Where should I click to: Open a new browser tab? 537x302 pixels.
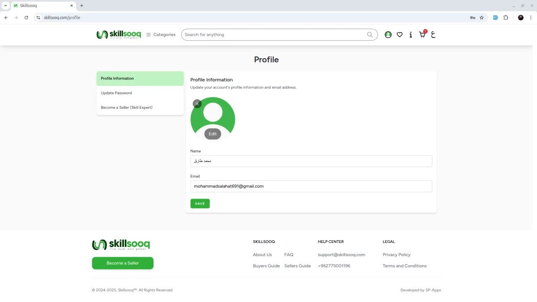(x=81, y=6)
